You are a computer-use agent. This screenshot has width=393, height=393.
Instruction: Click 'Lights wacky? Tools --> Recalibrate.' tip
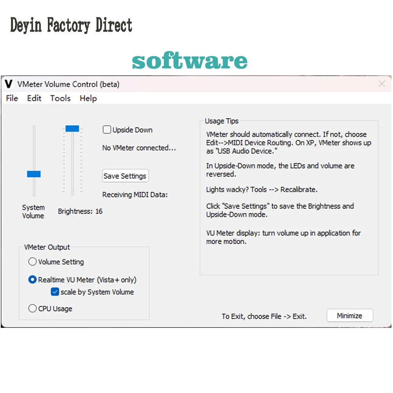(261, 190)
